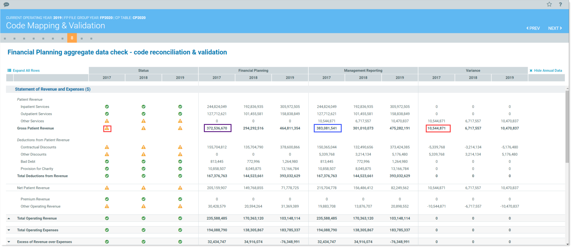Click Total Operating Revenue 2017 green check
572x248 pixels.
(x=107, y=218)
